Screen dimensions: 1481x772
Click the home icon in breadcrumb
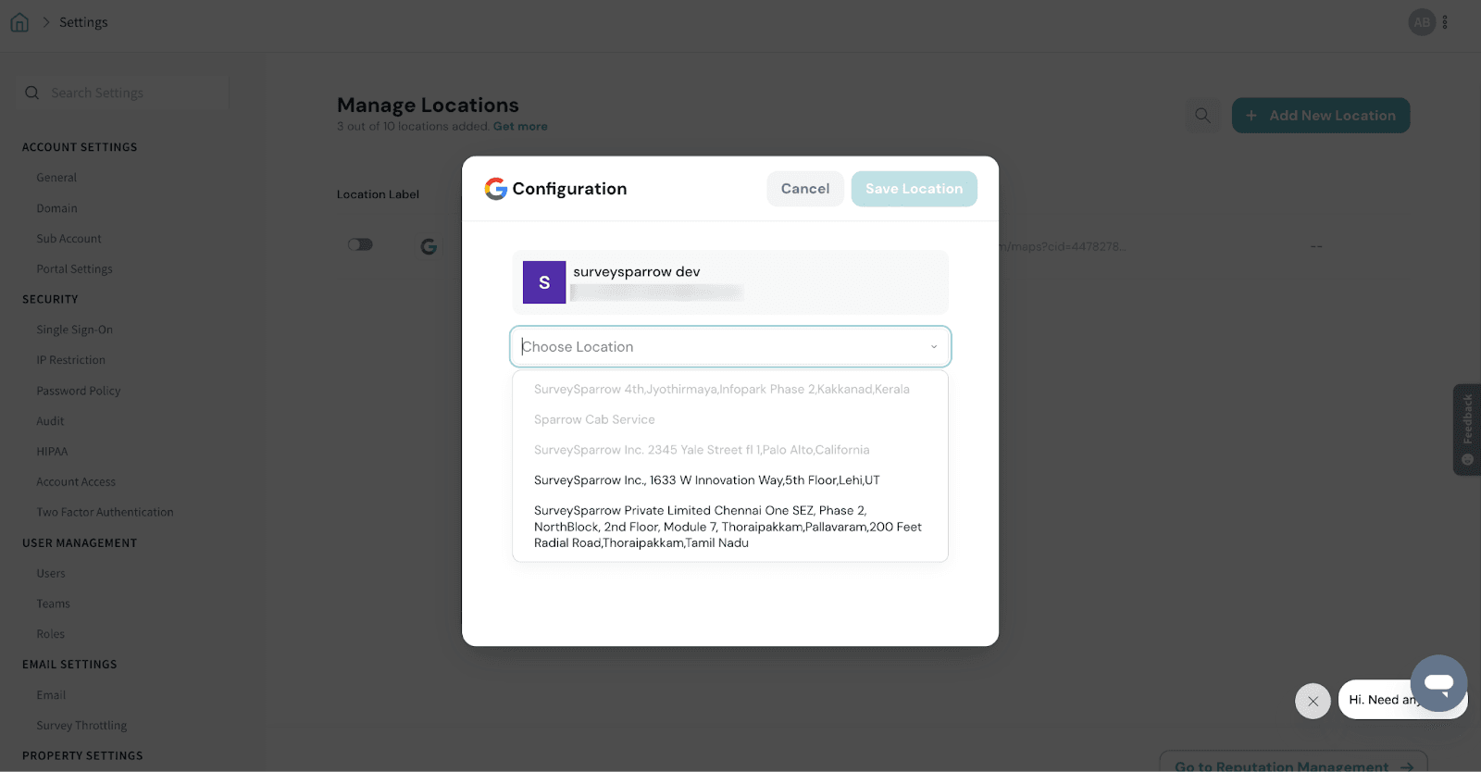[x=19, y=22]
